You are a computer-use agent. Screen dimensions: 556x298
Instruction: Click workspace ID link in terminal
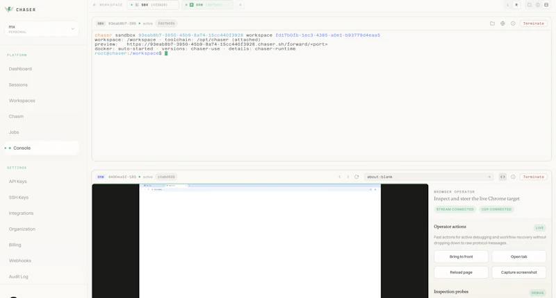[327, 35]
